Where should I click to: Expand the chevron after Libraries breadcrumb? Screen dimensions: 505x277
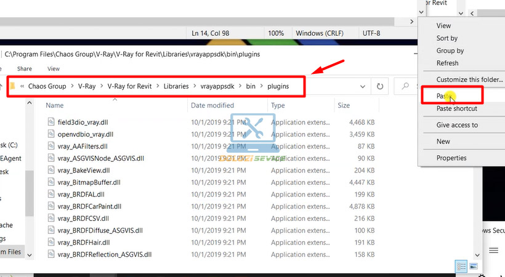tap(195, 87)
